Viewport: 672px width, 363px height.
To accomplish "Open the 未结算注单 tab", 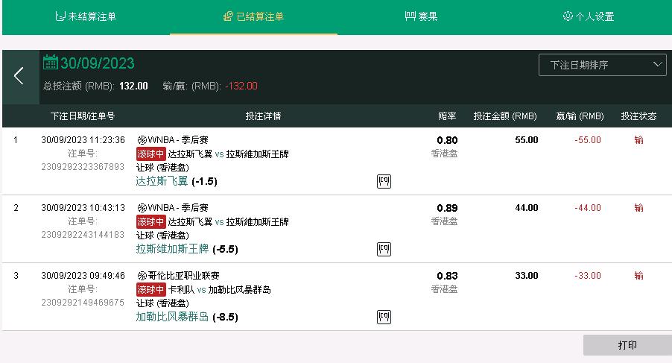I will pos(86,16).
